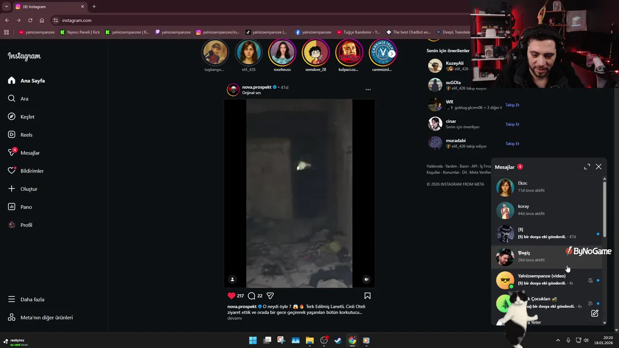Open Ana Sayfa home icon in sidebar
Image resolution: width=619 pixels, height=348 pixels.
pos(12,81)
